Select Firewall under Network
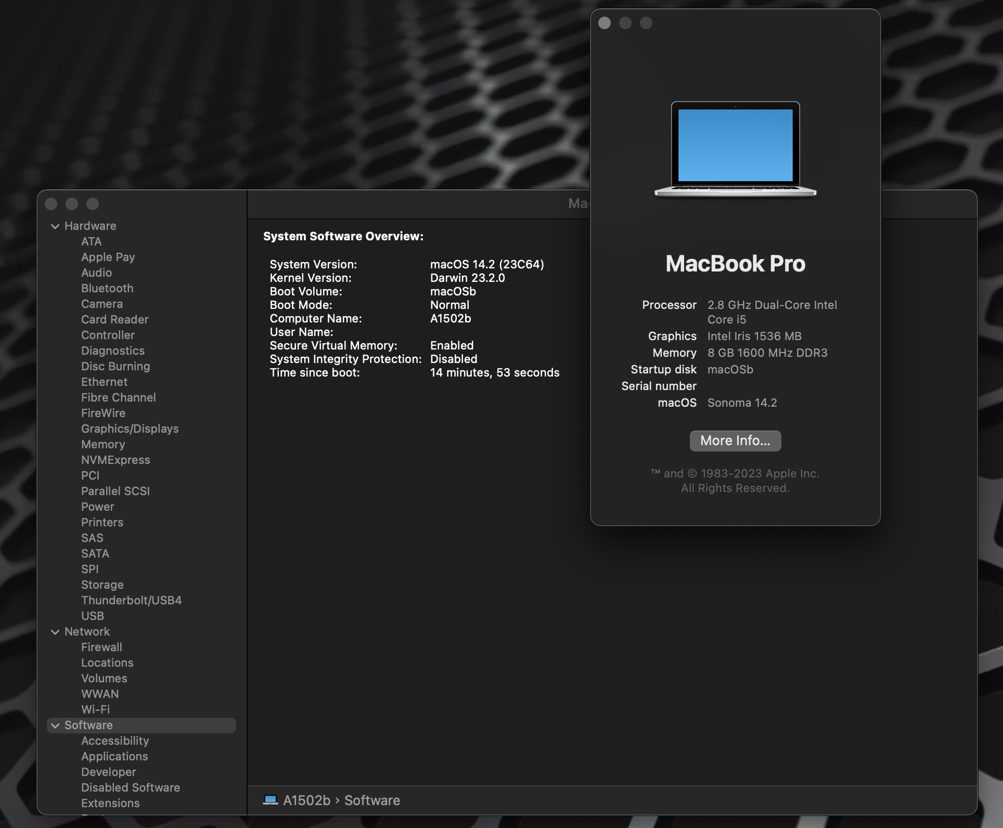Image resolution: width=1003 pixels, height=828 pixels. [x=101, y=647]
